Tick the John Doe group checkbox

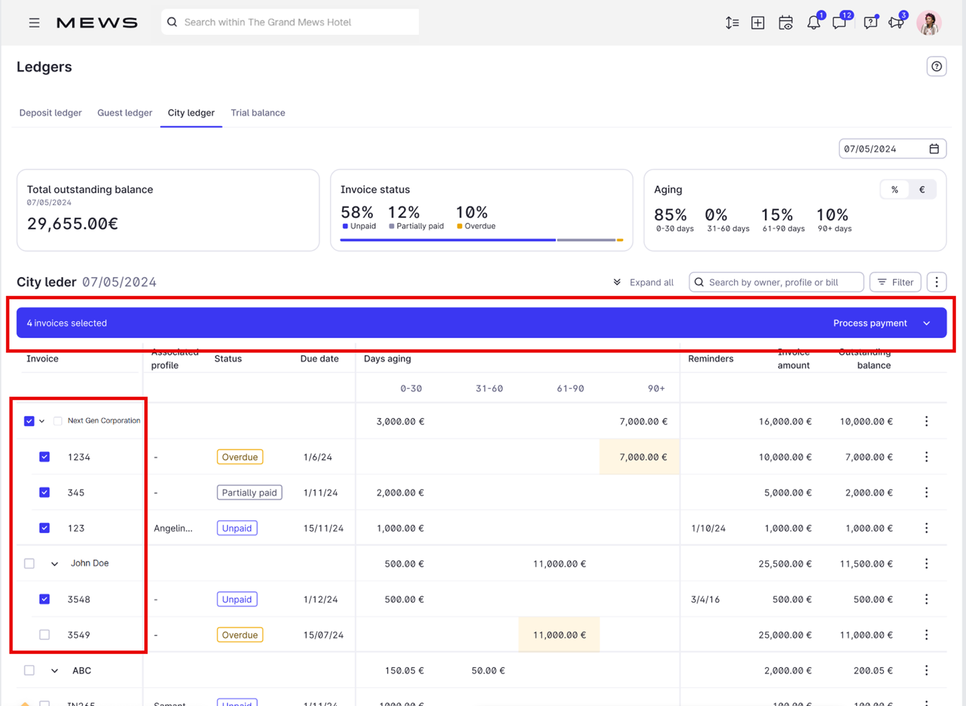(x=29, y=564)
